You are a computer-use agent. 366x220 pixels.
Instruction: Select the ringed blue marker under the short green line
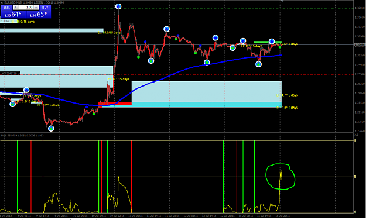click(x=272, y=42)
